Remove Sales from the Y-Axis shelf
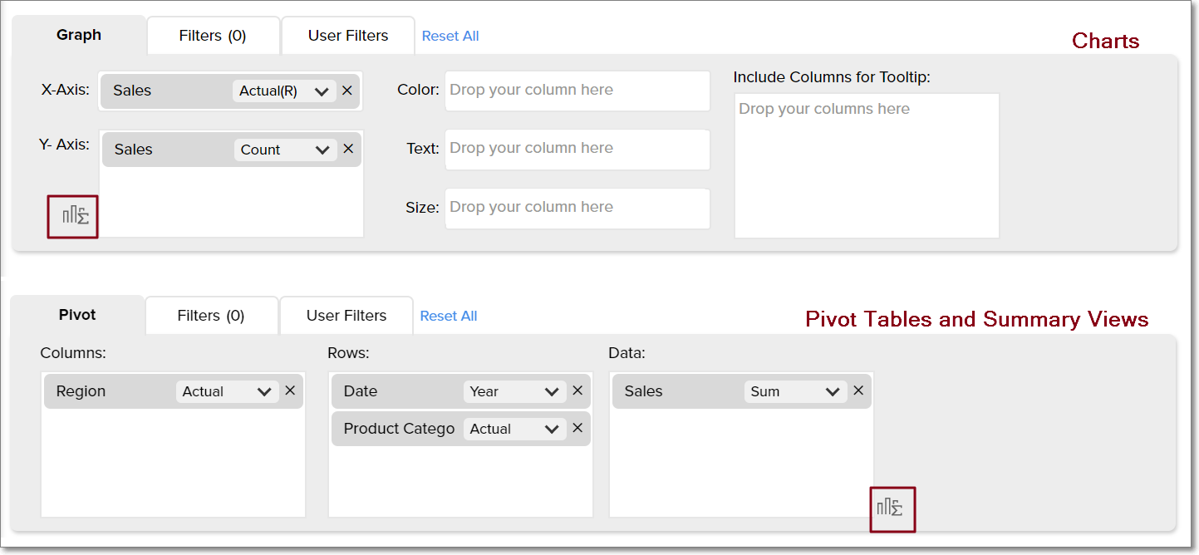 (x=348, y=149)
